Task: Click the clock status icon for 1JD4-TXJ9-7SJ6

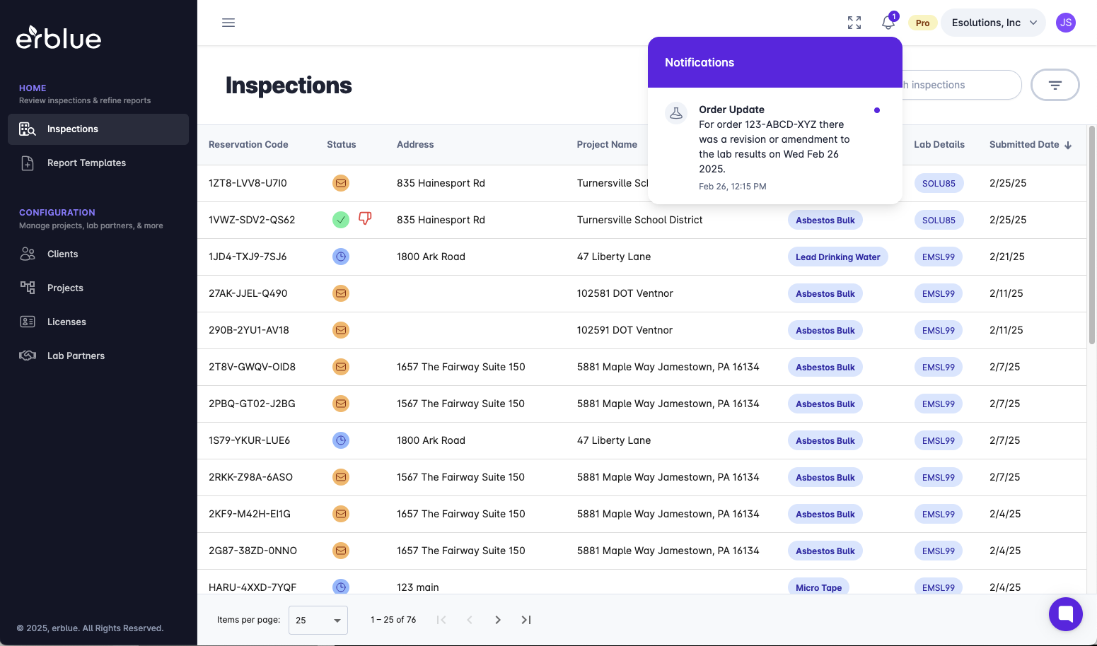Action: (341, 257)
